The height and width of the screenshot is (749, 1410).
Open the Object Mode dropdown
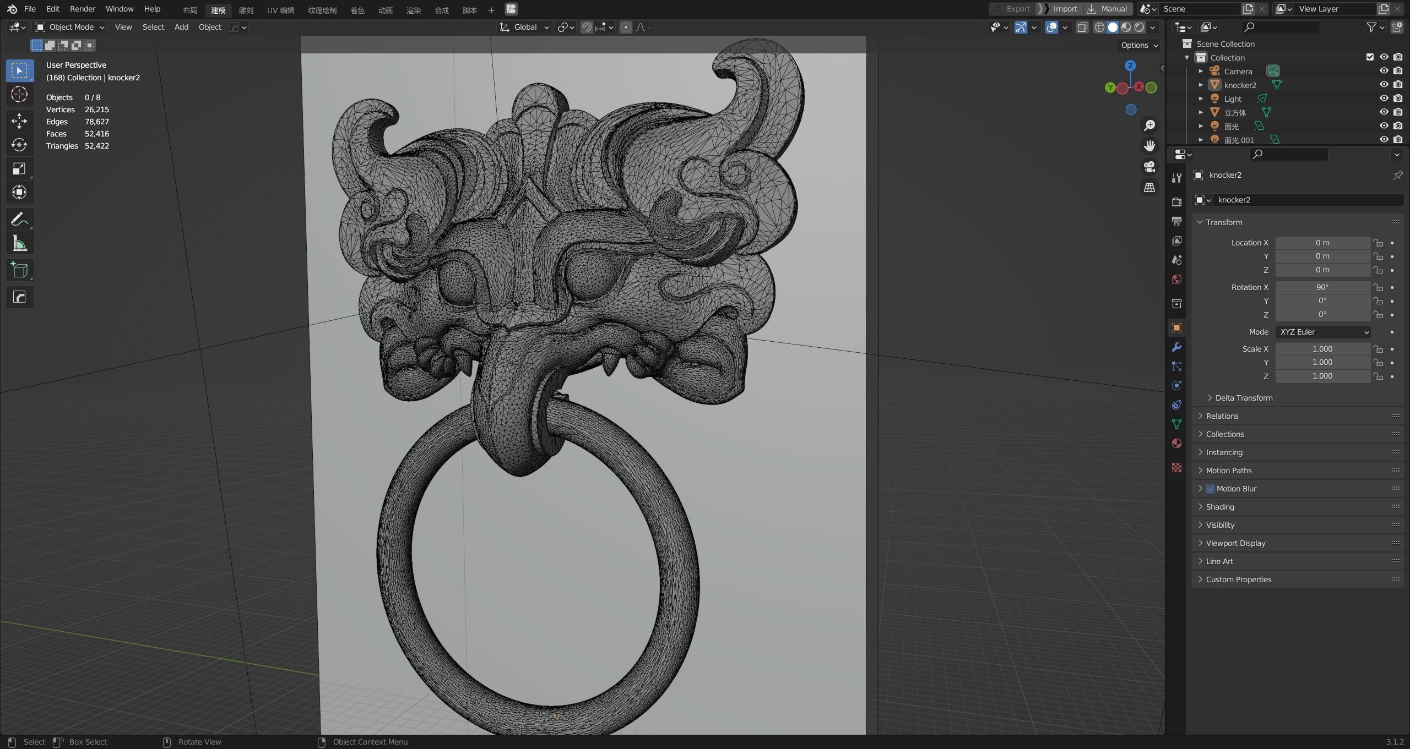70,27
